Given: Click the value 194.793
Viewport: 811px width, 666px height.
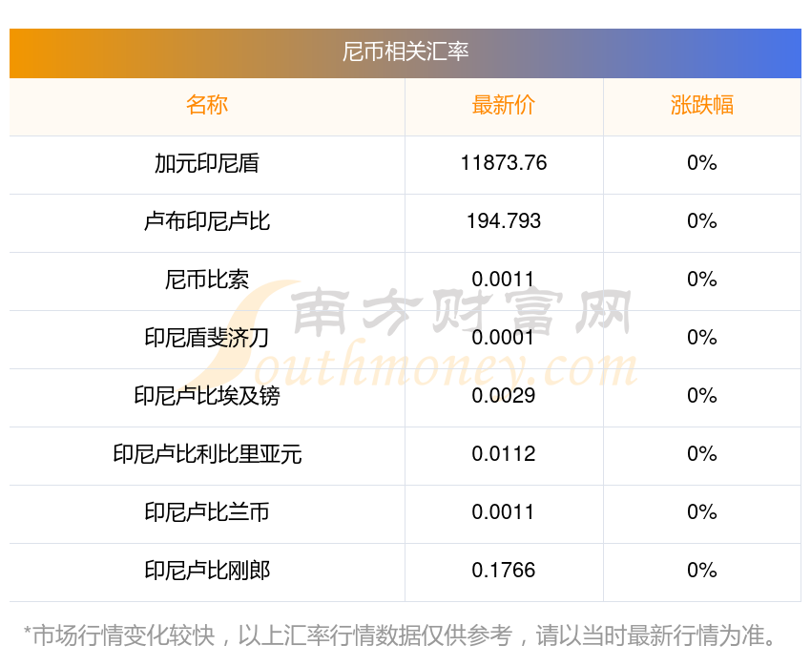Looking at the screenshot, I should click(503, 221).
